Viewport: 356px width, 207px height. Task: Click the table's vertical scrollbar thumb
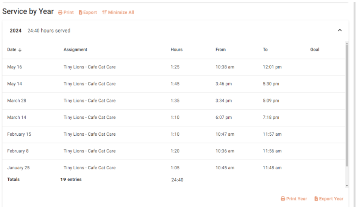coord(347,104)
